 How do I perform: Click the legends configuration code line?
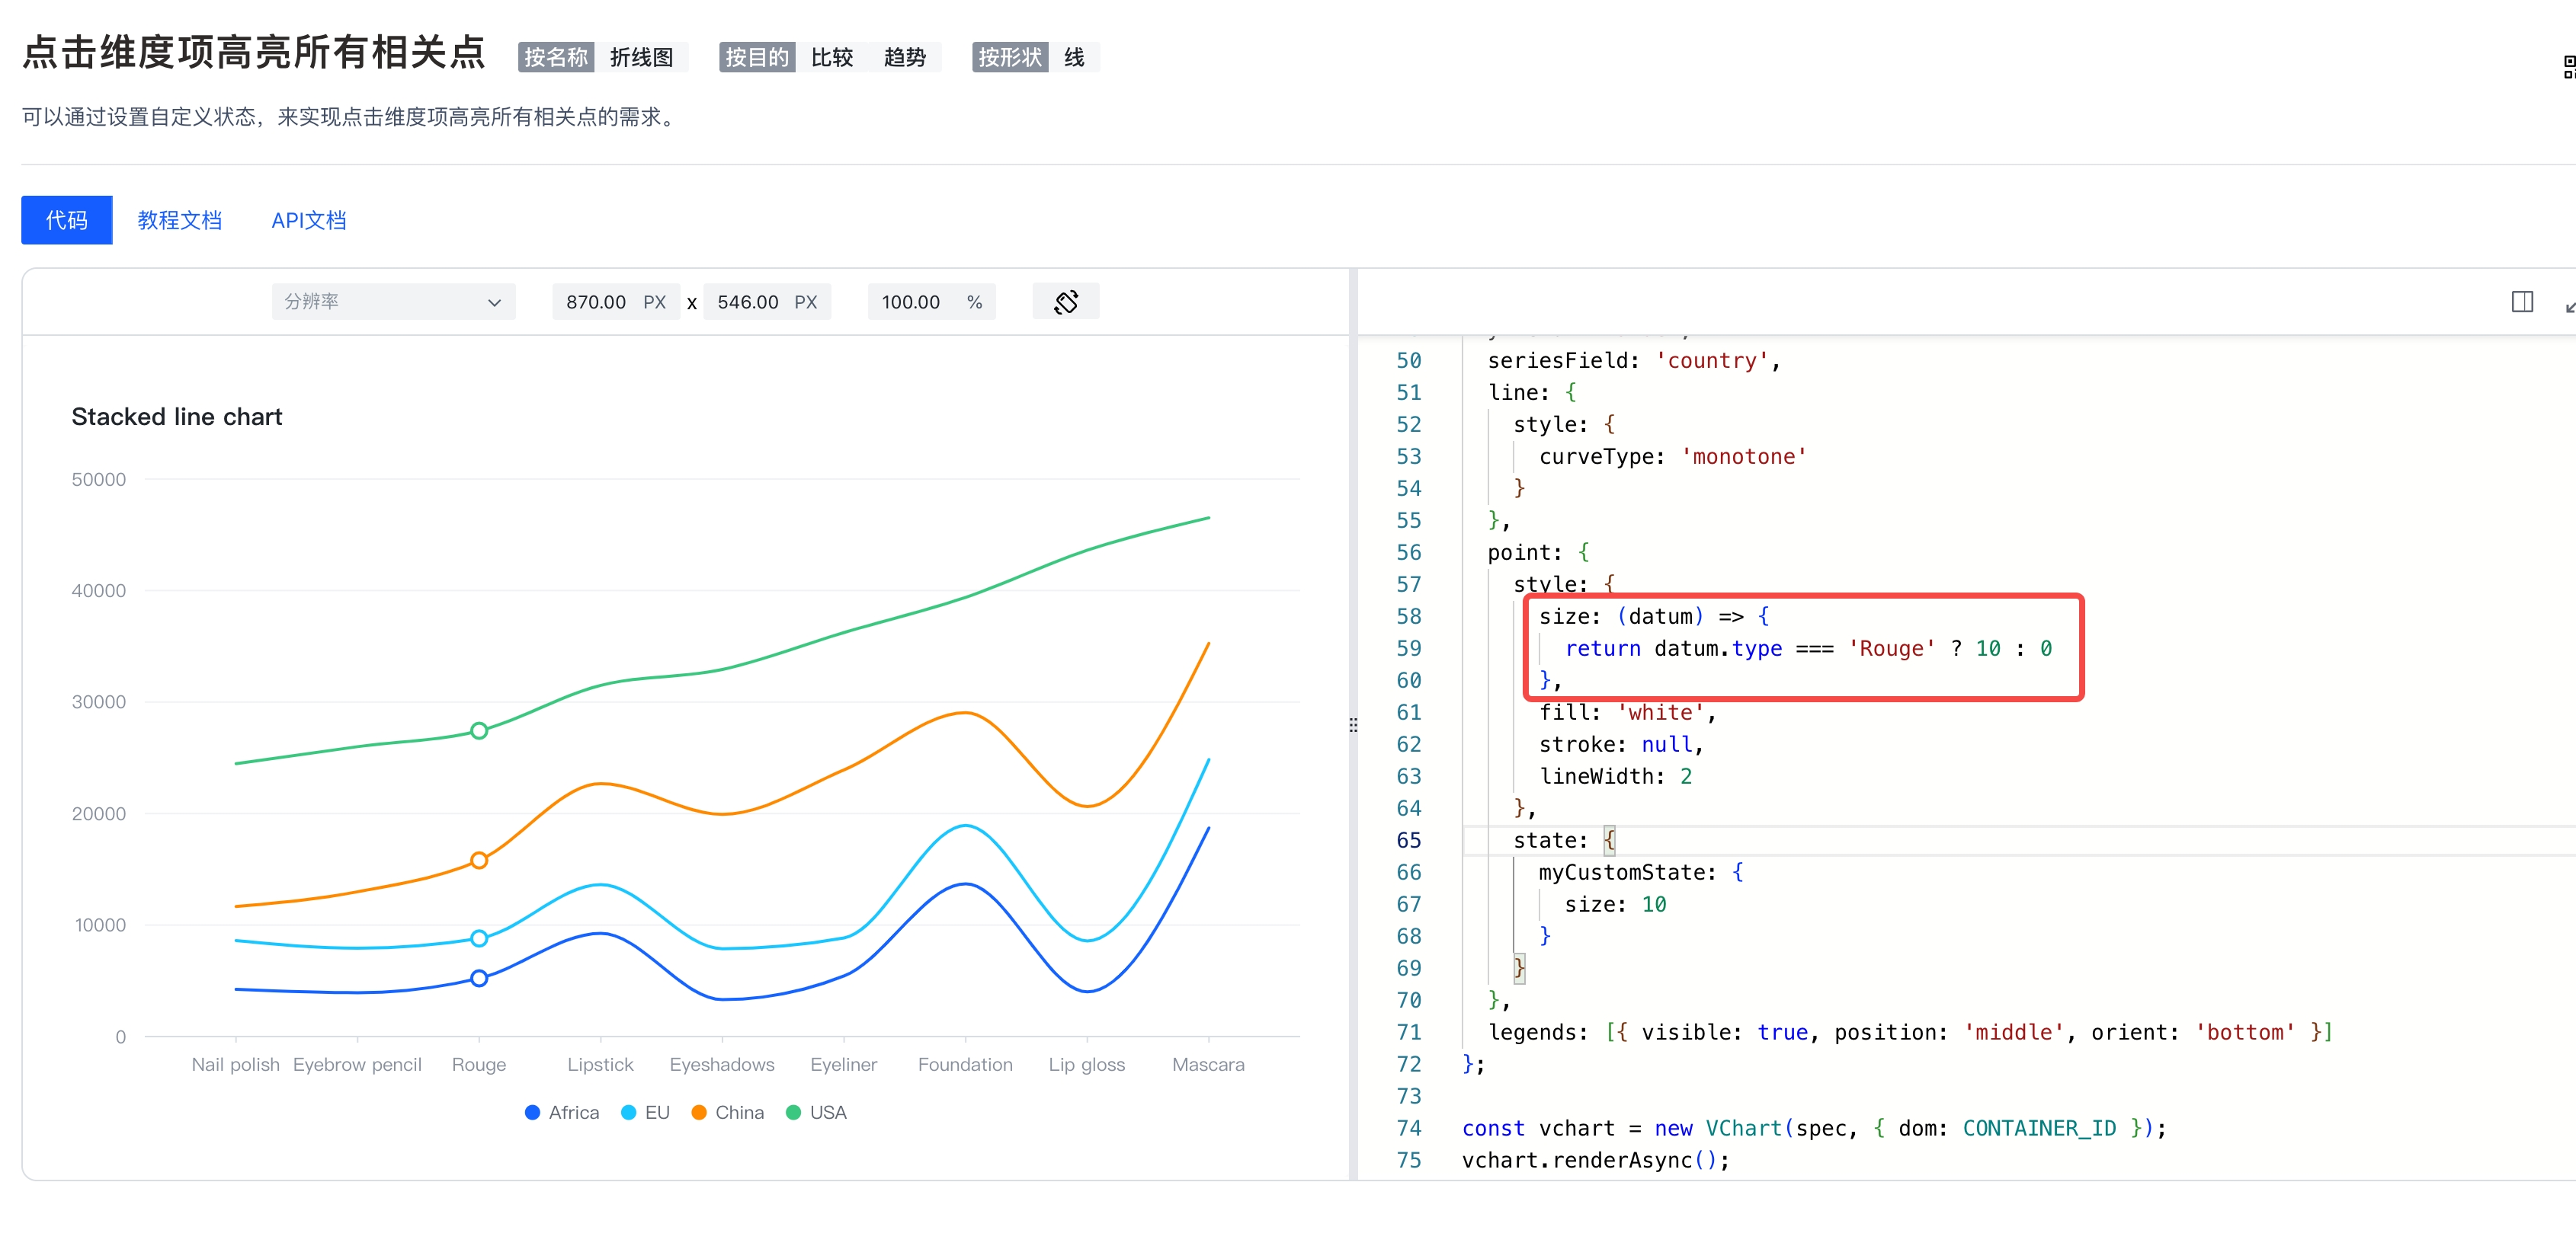[1911, 1032]
